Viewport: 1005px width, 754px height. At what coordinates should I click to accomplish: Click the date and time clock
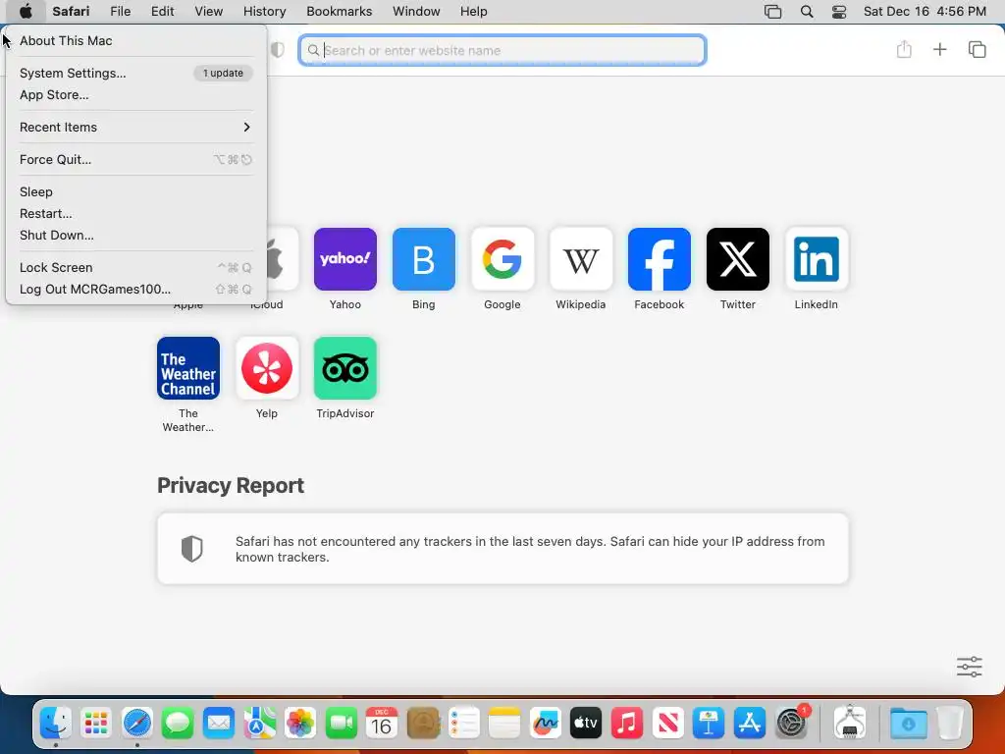(x=925, y=12)
